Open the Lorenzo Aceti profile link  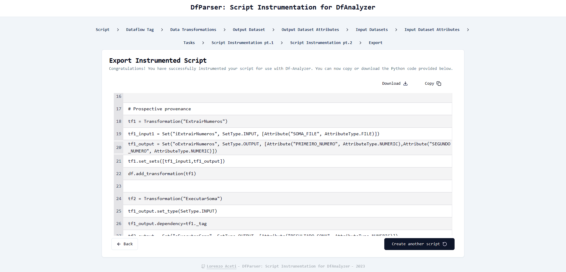coord(221,266)
